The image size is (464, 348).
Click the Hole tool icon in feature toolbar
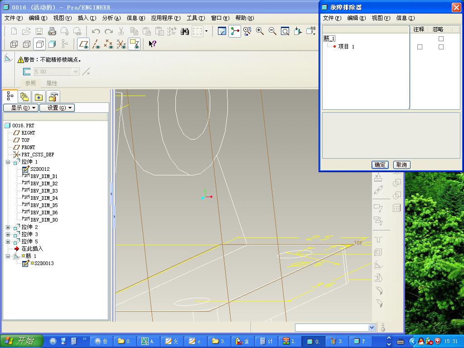pos(378,239)
